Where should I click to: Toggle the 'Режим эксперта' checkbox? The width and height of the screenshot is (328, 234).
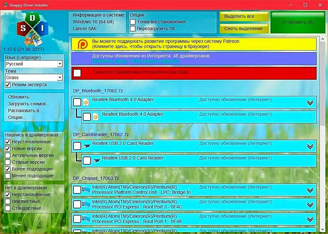(x=7, y=85)
